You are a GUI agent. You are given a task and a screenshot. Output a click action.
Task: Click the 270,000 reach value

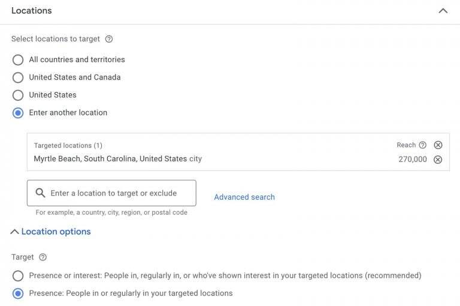(x=413, y=160)
